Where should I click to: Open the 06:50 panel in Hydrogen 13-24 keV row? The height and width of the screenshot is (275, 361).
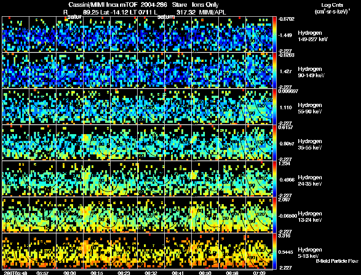coord(205,215)
